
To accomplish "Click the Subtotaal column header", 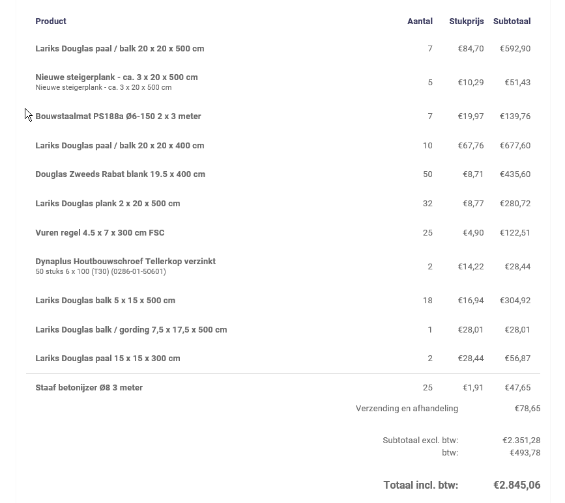I will (512, 21).
